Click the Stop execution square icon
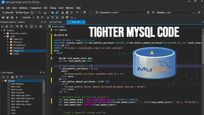204x115 pixels. click(38, 17)
